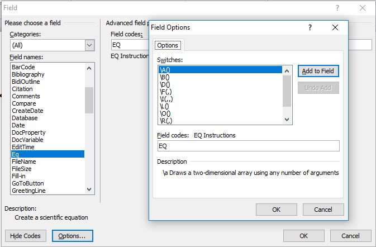Click up arrow of Field names scrollbar

pos(89,68)
